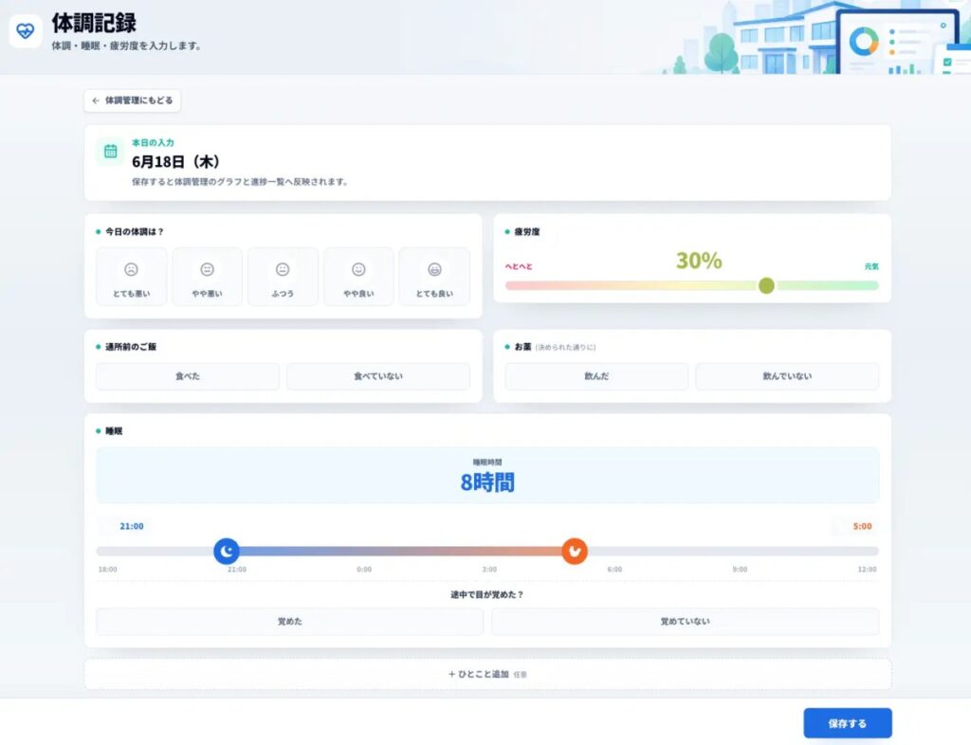Go back via 体調管理にもどる button
The image size is (971, 745).
[133, 100]
